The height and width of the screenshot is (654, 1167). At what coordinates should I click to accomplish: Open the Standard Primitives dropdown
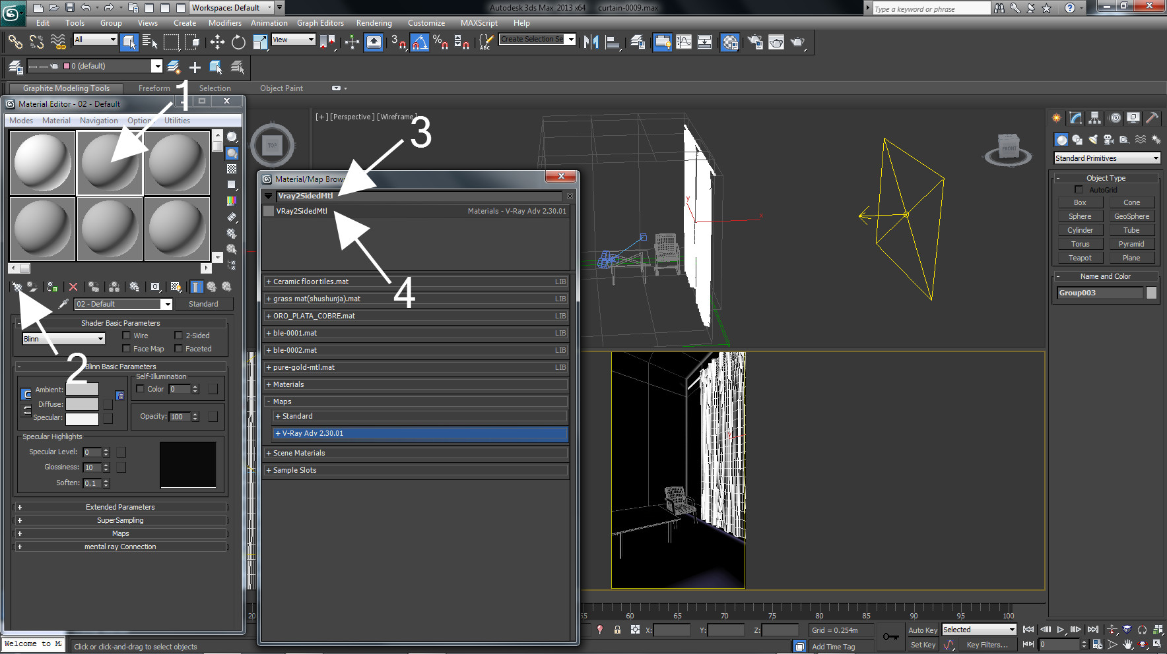coord(1107,158)
